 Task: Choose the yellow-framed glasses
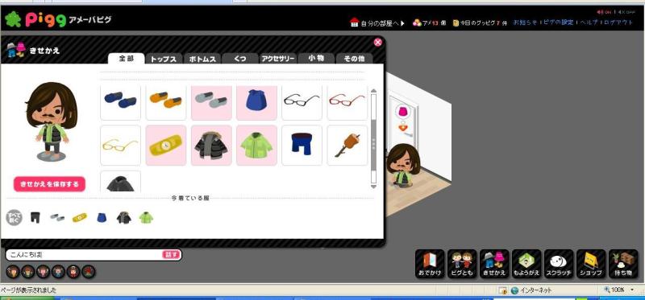(x=120, y=146)
